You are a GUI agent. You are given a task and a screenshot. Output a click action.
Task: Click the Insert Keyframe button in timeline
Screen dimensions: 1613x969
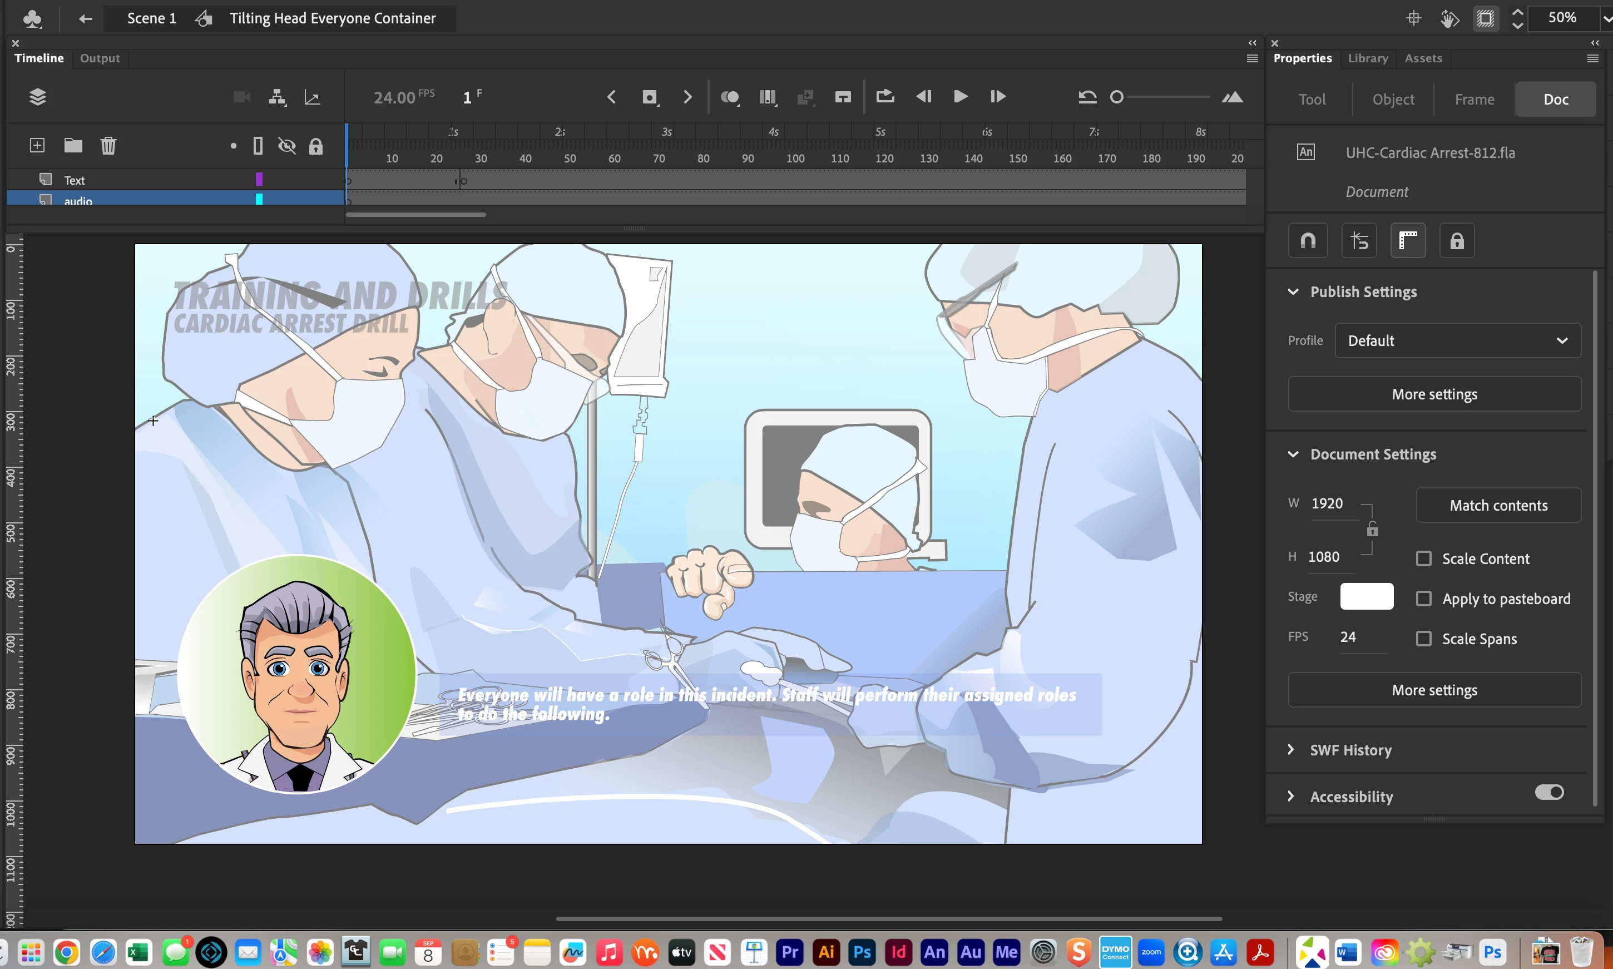(650, 97)
